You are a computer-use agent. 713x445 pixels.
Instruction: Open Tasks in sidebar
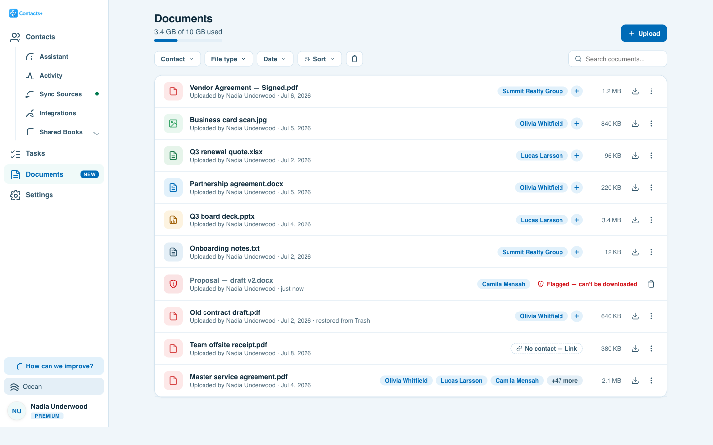click(x=54, y=154)
